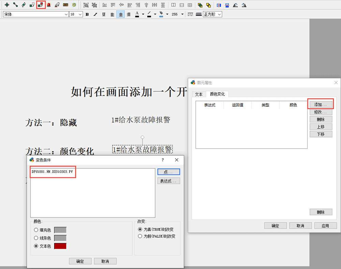Screen dimensions: 341x269
Task: Click bring to front icon
Action: [x=200, y=5]
